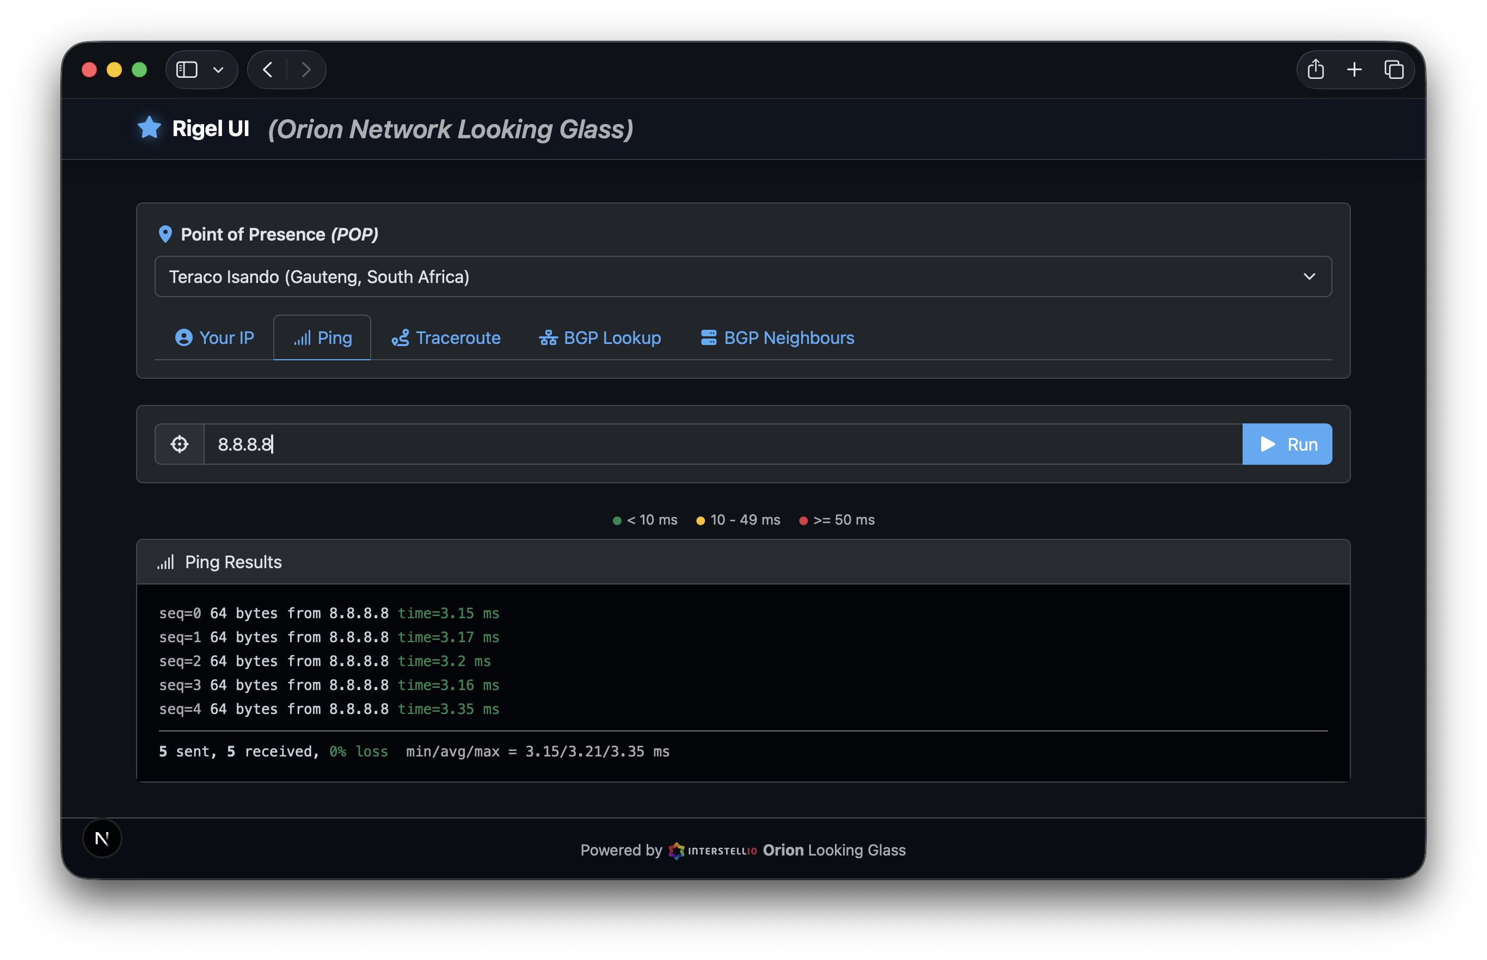Click the Rigel UI title

coord(211,128)
